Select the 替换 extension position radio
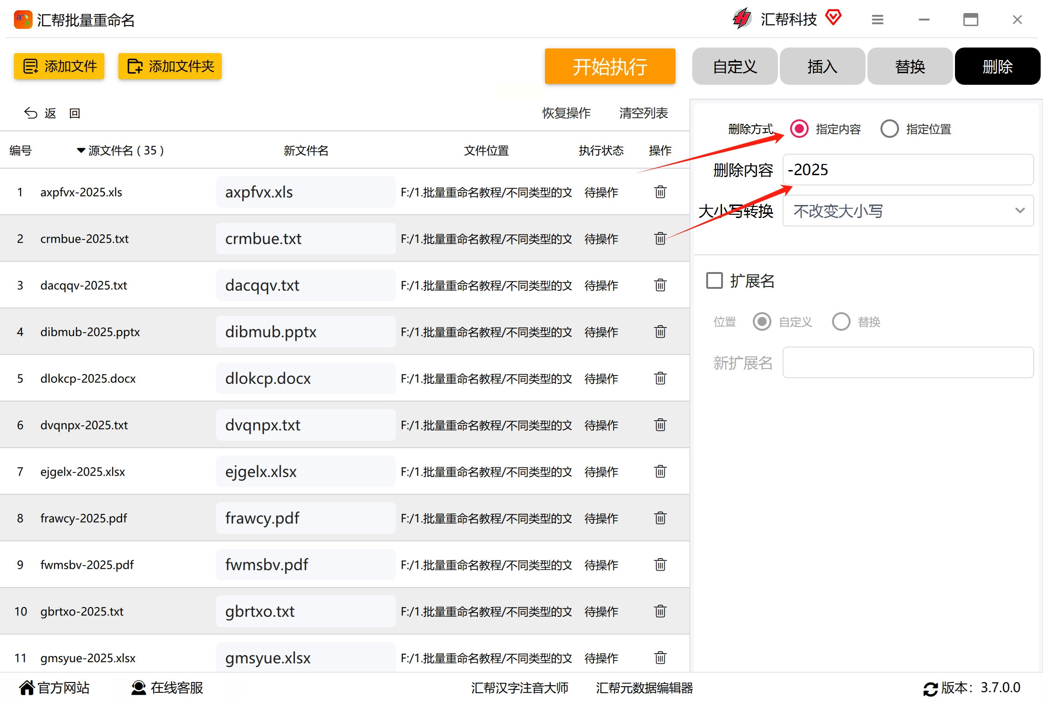This screenshot has height=703, width=1043. (841, 321)
